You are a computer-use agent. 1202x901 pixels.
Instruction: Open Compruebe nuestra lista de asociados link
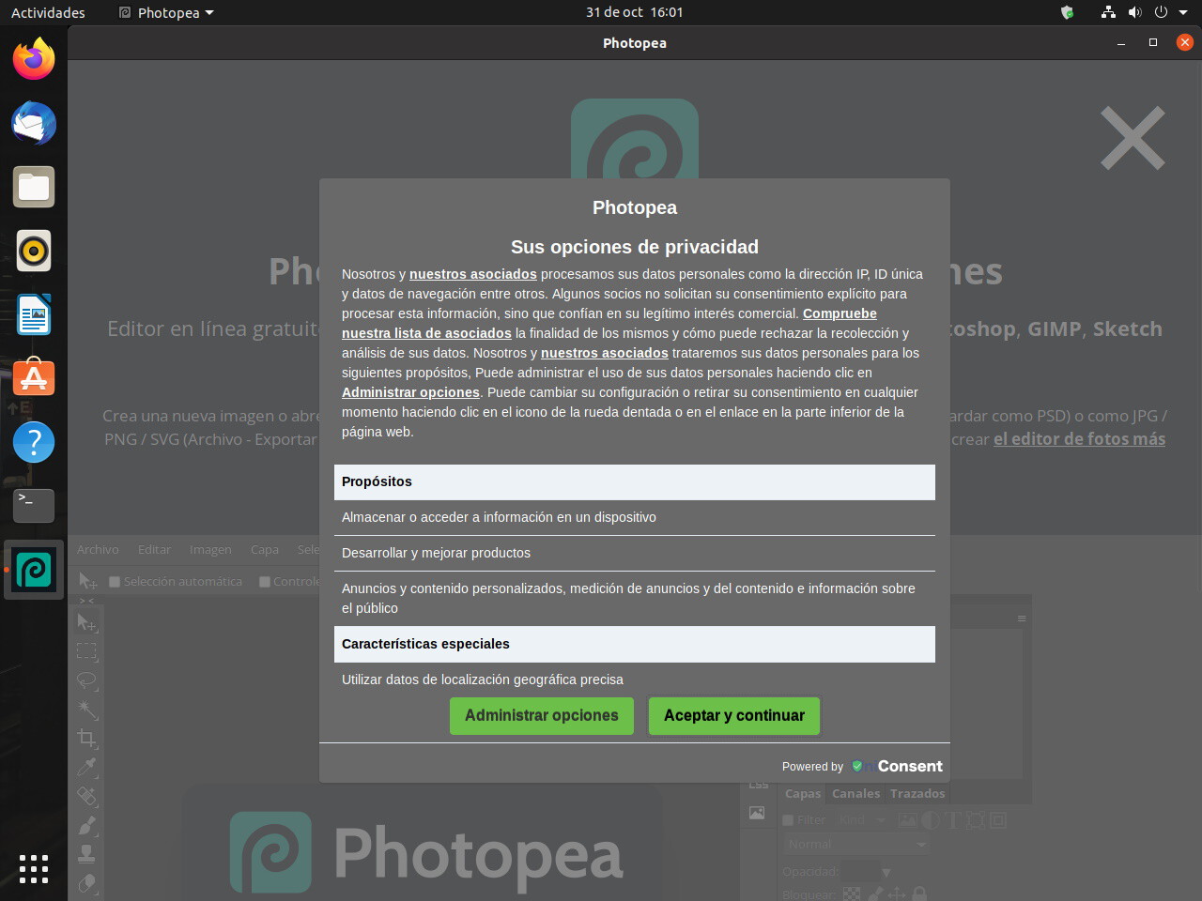click(x=609, y=323)
